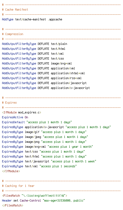
Task: Click the 'access plus 1 seconds' string
Action: point(58,166)
